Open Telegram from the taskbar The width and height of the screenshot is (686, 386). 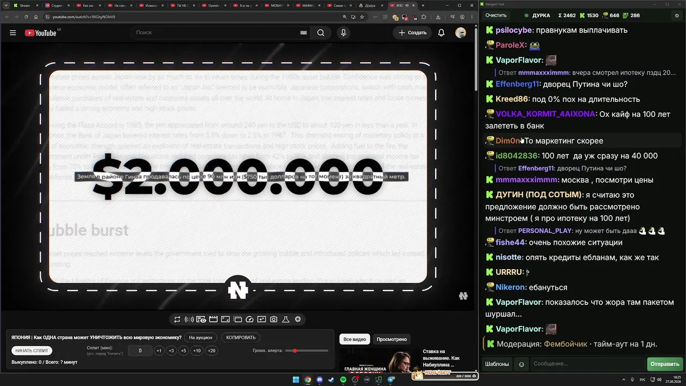(391, 380)
